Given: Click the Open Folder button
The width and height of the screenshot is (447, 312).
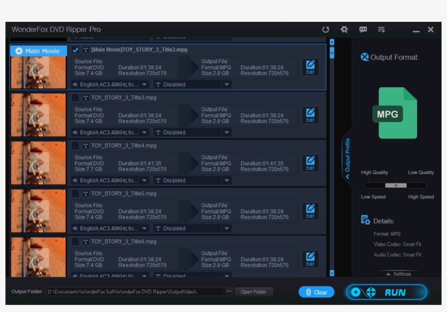Looking at the screenshot, I should 253,292.
